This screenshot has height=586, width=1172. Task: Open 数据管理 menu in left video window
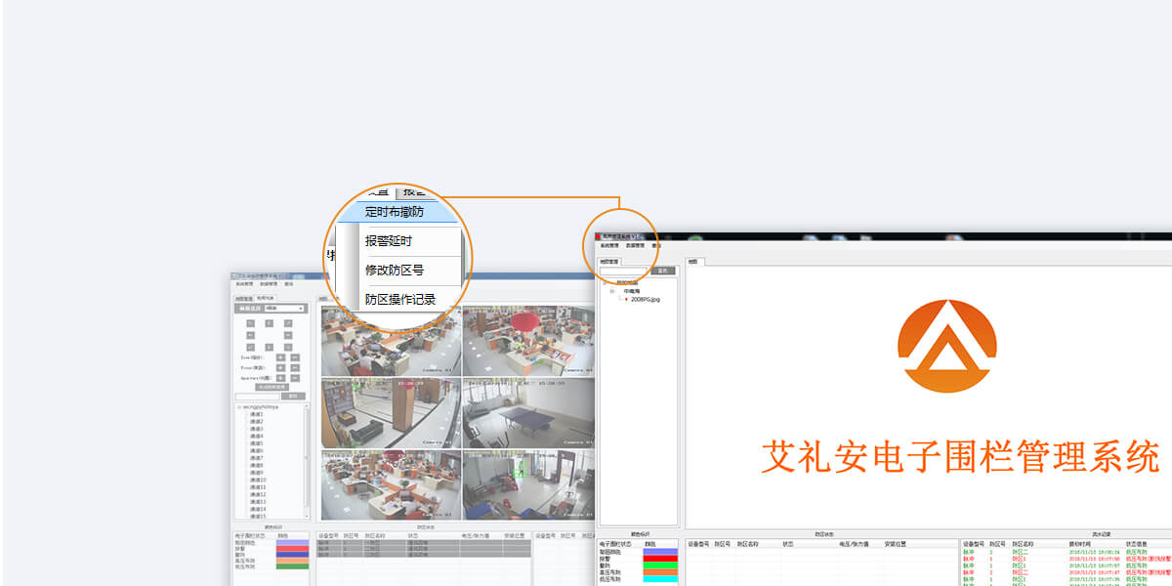click(269, 283)
